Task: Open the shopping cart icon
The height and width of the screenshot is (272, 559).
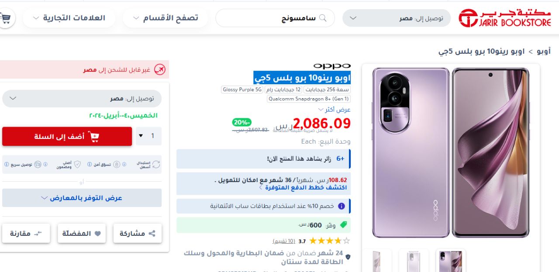Action: pos(6,18)
